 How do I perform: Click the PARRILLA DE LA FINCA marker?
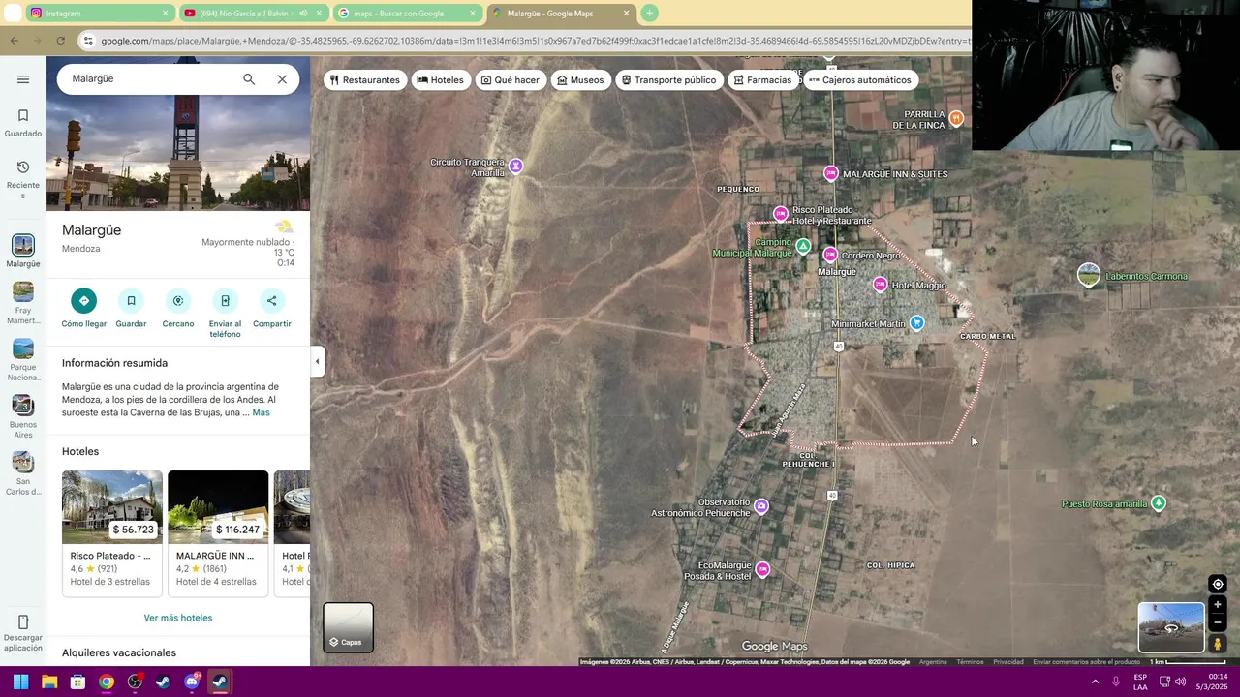[956, 118]
